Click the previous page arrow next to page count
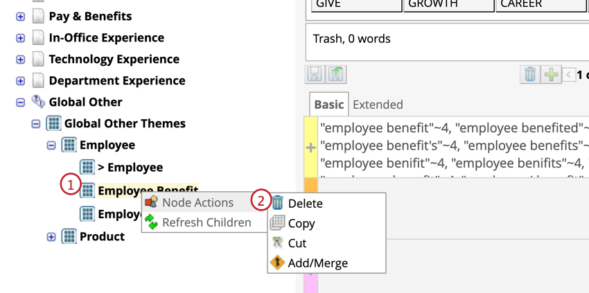This screenshot has width=589, height=293. pyautogui.click(x=569, y=74)
